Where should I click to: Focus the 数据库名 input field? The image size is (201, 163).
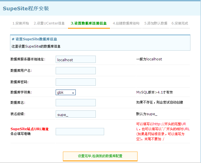pos(76,103)
